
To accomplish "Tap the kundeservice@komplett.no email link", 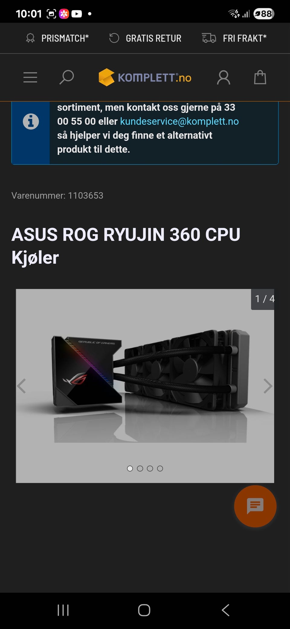I will pyautogui.click(x=179, y=121).
